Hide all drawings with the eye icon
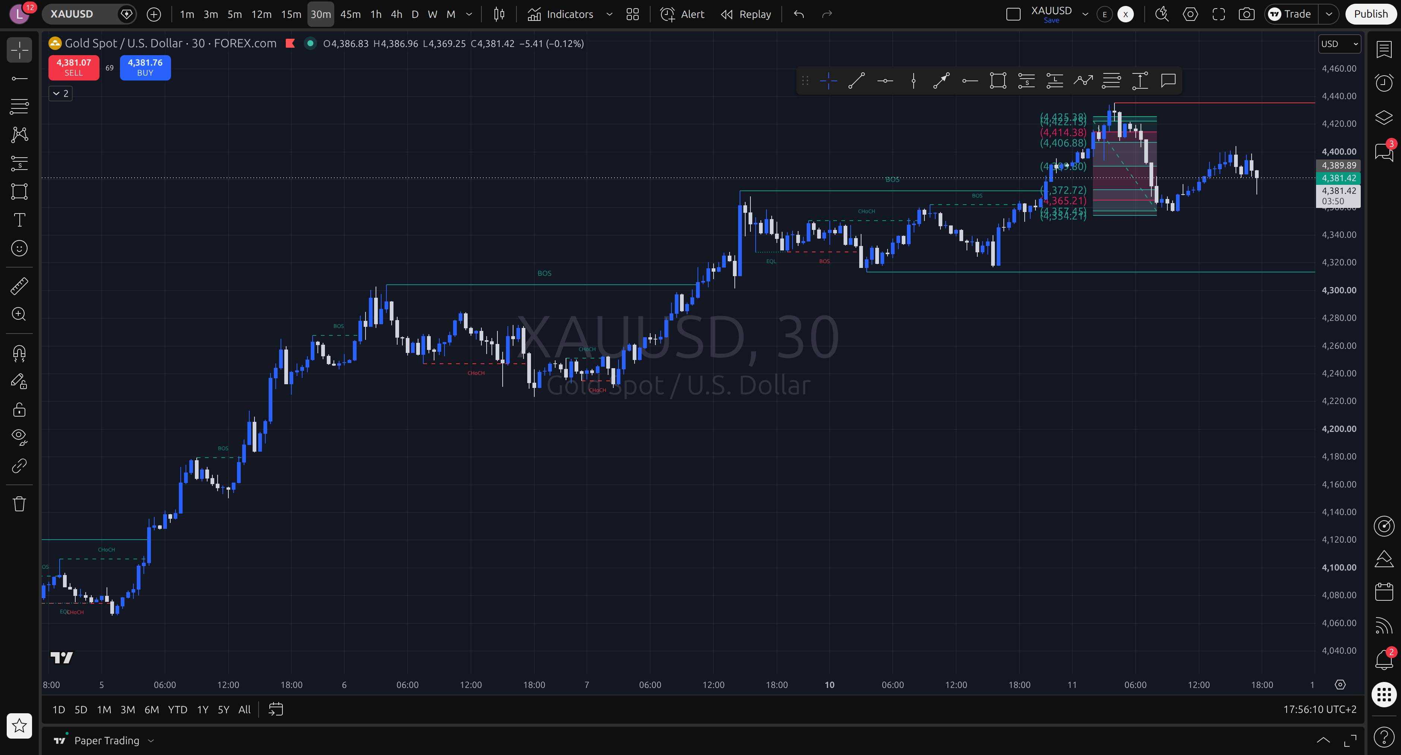The image size is (1401, 755). tap(20, 437)
